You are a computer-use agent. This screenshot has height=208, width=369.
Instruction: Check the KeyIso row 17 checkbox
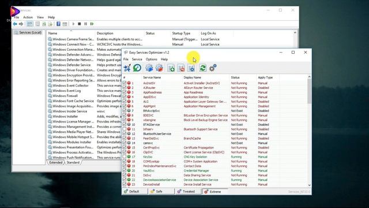(x=125, y=157)
